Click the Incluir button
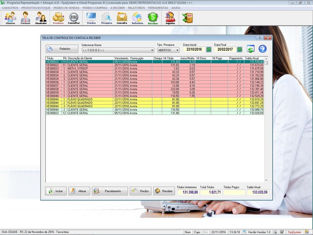 pos(56,191)
